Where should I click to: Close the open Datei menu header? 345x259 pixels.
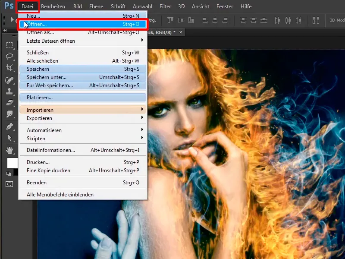coord(28,6)
